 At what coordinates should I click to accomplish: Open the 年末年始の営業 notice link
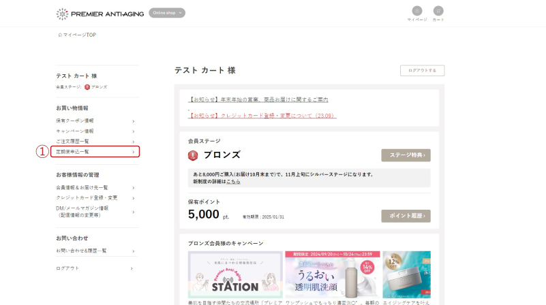(258, 99)
